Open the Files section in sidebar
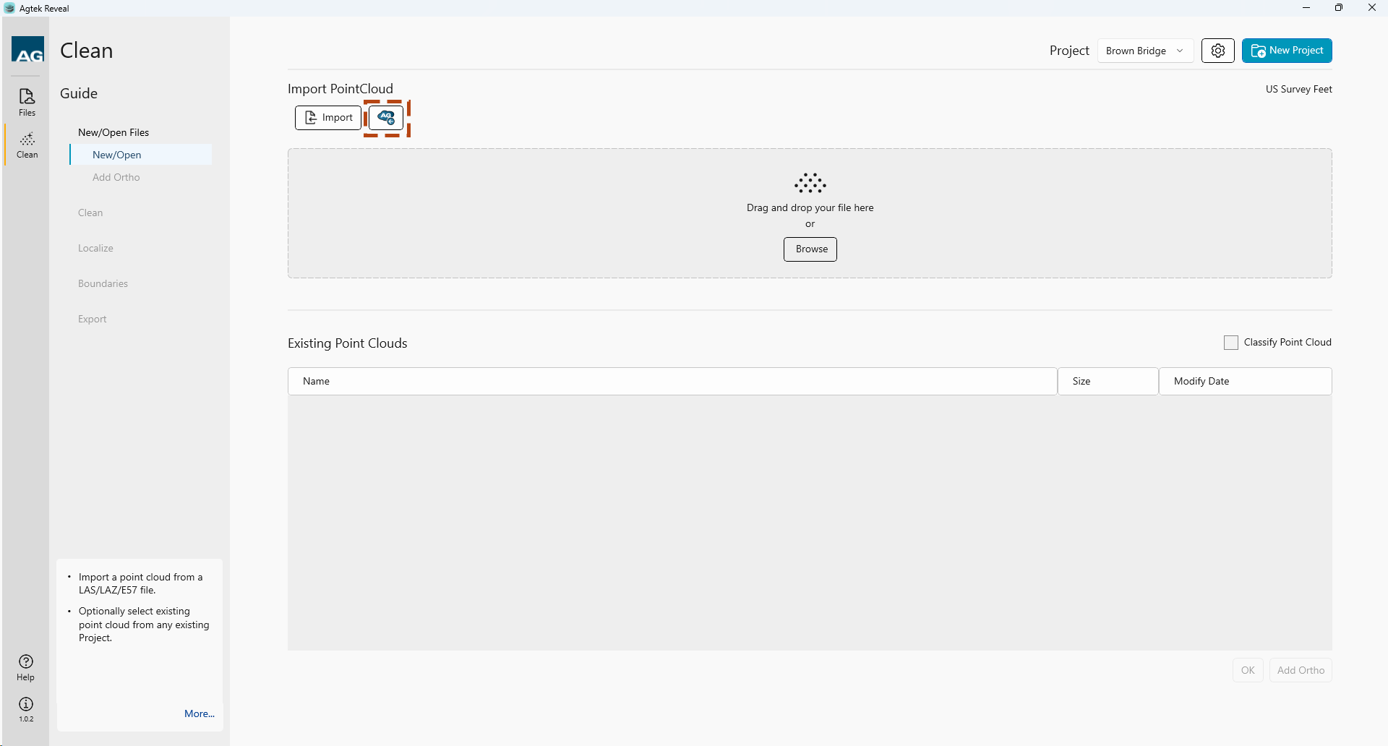Screen dimensions: 1388x746 pyautogui.click(x=27, y=102)
